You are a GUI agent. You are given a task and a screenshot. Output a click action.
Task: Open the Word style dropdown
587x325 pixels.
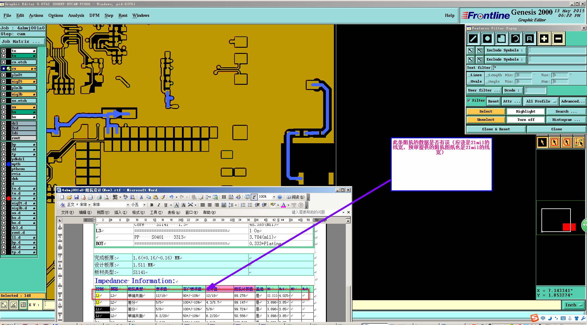[89, 205]
